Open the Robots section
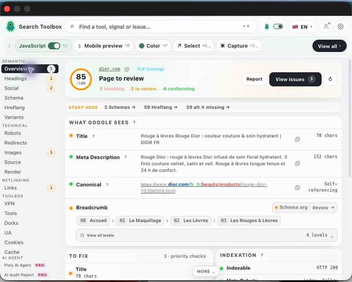Viewport: 352px width, 282px height. point(30,133)
